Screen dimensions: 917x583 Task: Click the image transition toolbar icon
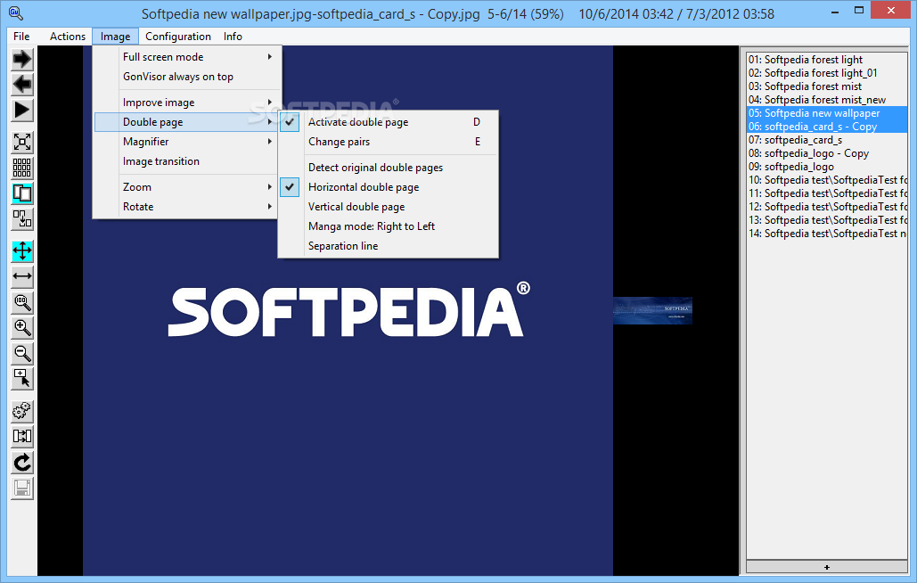[22, 437]
